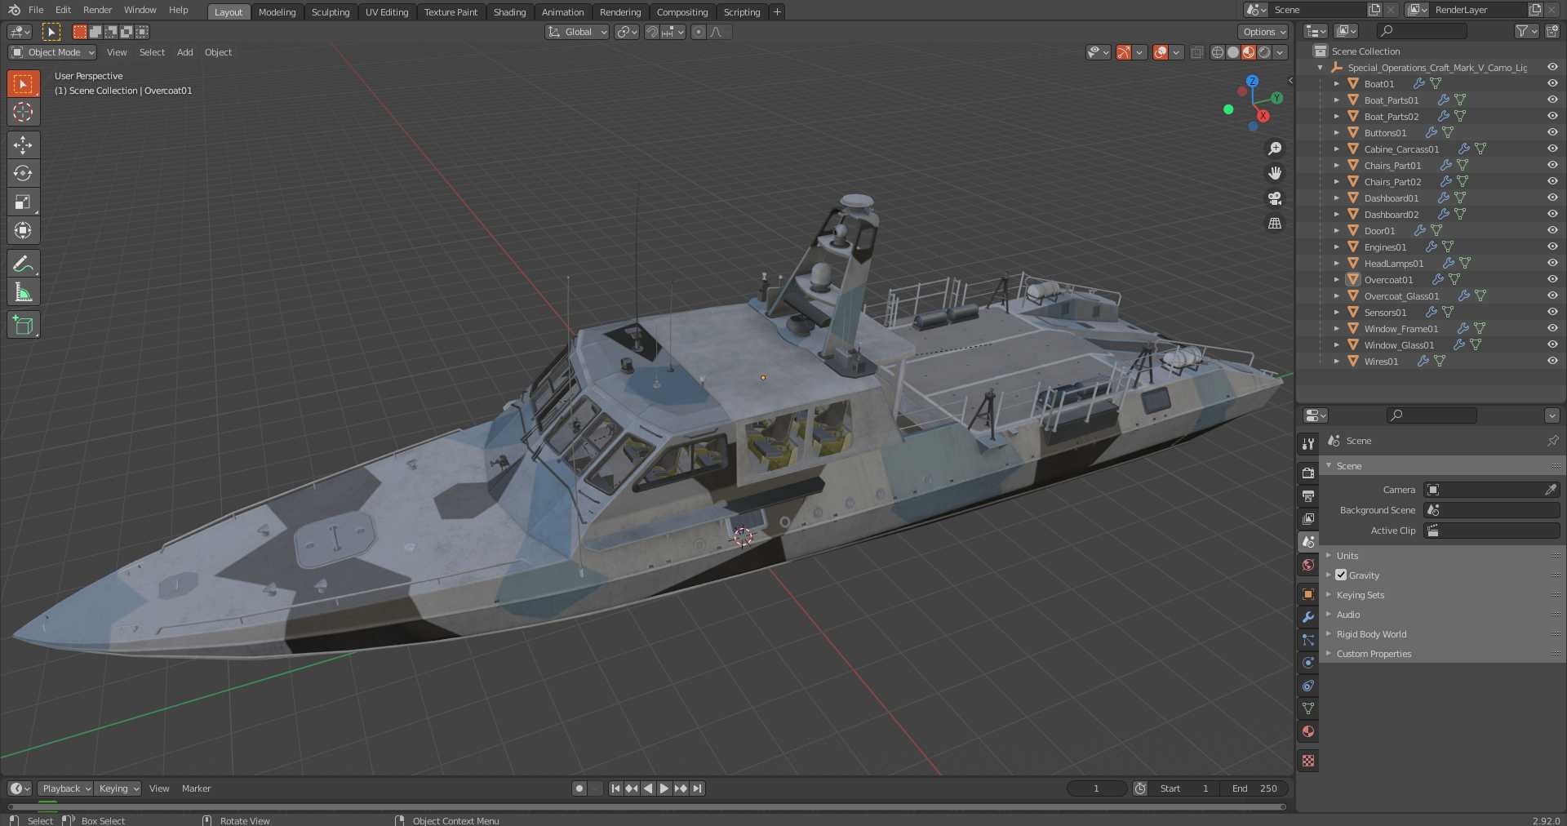Jump to the animation start frame
Image resolution: width=1567 pixels, height=826 pixels.
[x=615, y=788]
